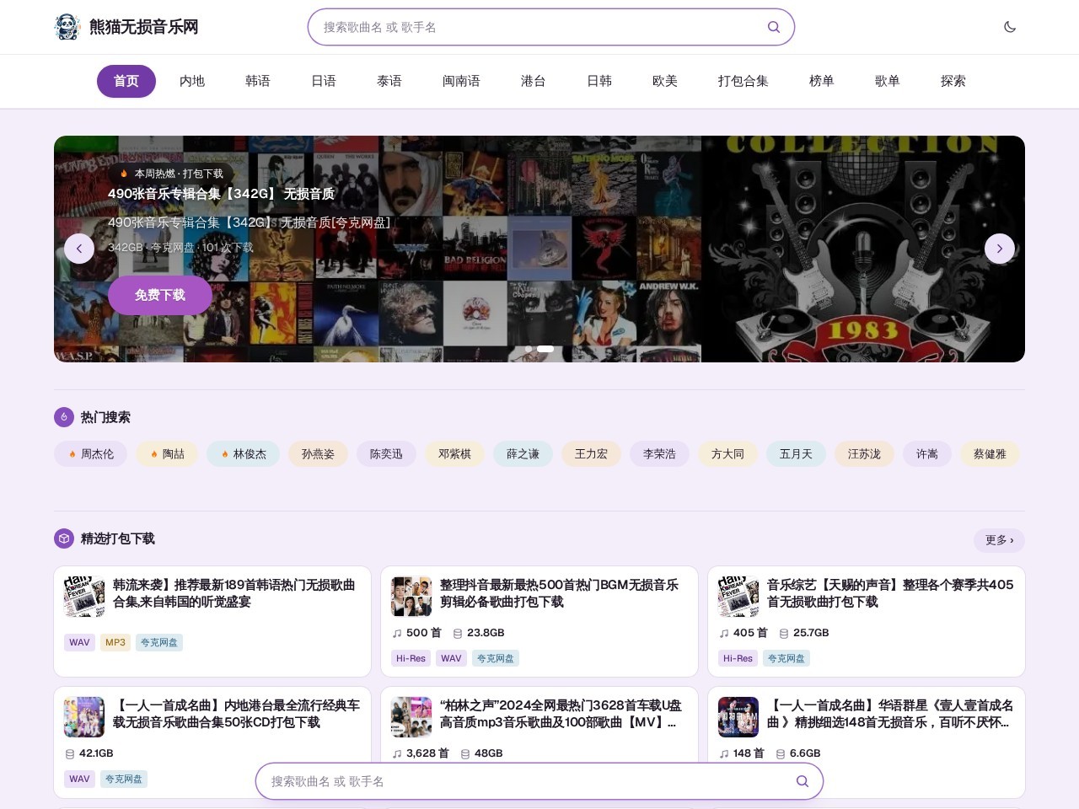
Task: Click Hi-Res tag on 抖音BGM card
Action: (411, 658)
